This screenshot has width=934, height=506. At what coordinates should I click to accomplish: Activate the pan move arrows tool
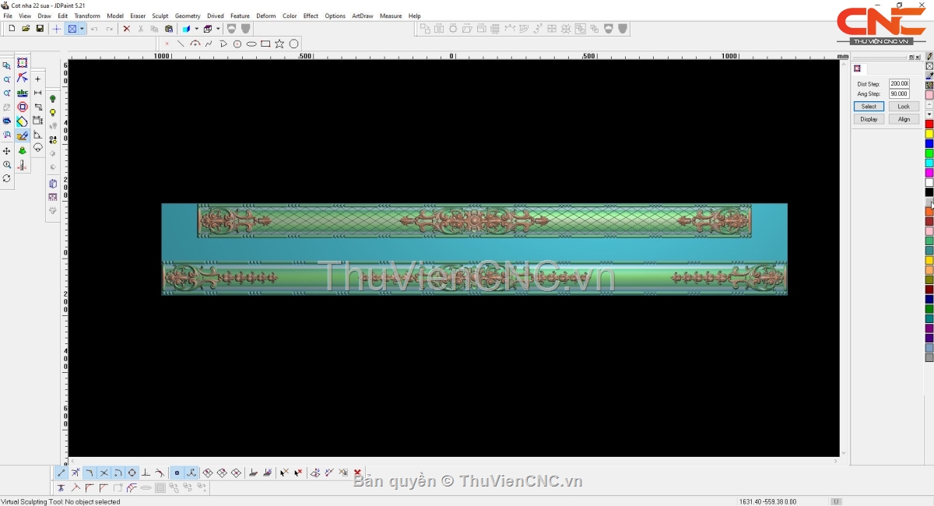[7, 151]
